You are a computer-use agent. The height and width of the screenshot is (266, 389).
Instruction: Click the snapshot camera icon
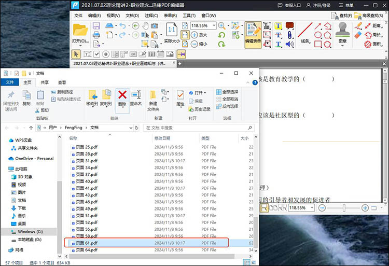tap(155, 26)
